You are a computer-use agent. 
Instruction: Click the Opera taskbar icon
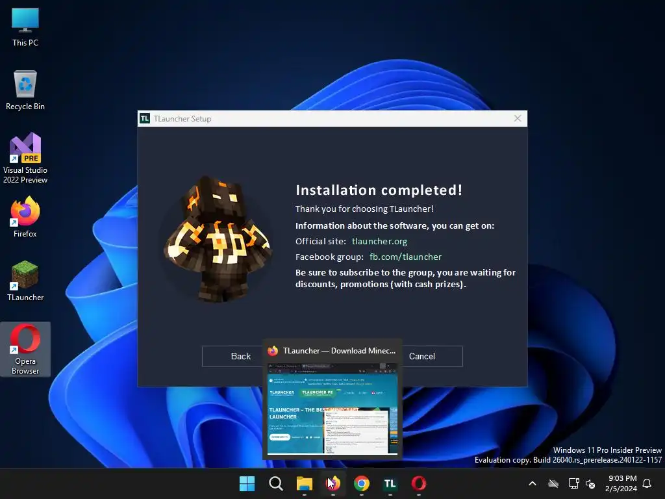pos(419,483)
